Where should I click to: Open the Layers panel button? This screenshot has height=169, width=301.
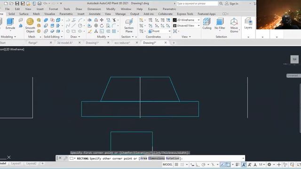pos(248,23)
